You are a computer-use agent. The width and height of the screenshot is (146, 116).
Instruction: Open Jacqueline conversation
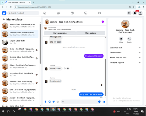coord(20,75)
